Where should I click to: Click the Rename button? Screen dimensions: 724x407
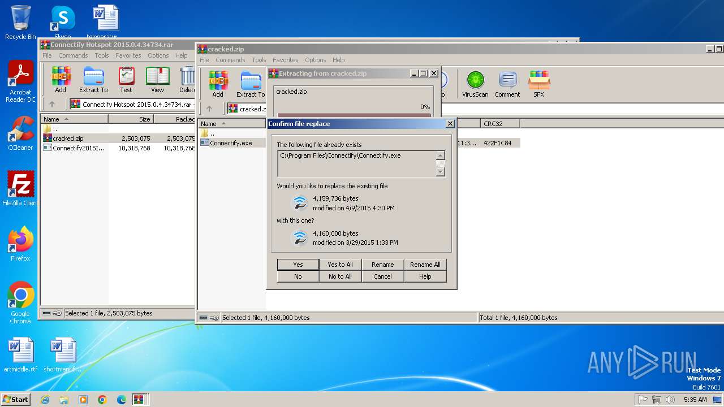(382, 265)
